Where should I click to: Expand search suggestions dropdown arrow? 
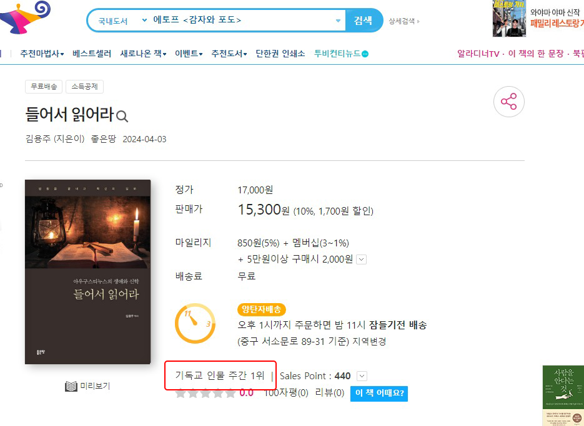coord(338,21)
